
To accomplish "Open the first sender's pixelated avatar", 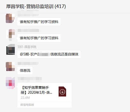I will coord(10,18).
